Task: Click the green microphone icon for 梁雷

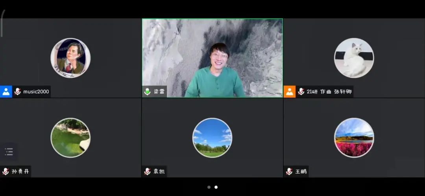Action: [148, 92]
